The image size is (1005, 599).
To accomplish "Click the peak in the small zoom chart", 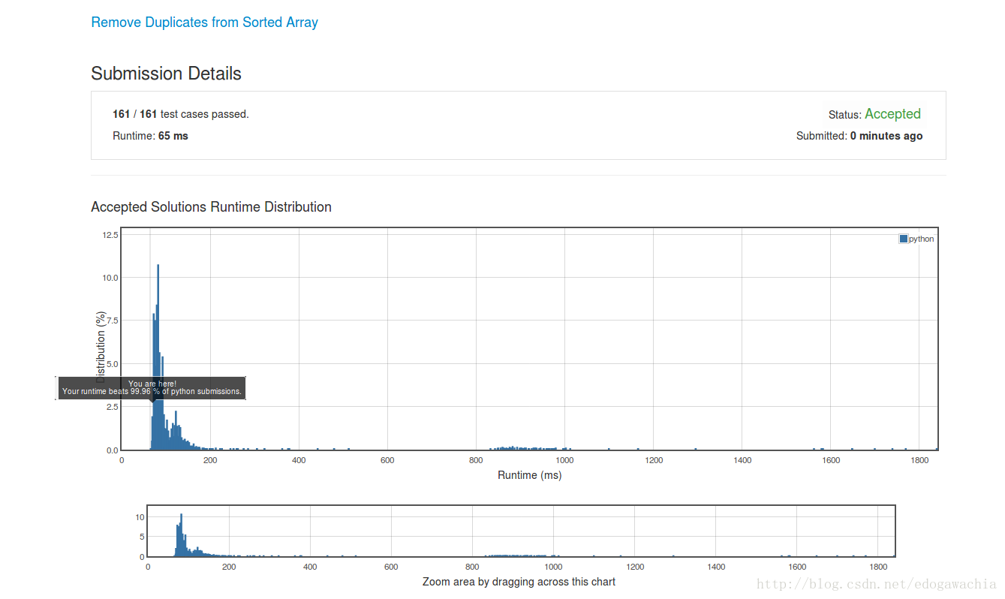I will [x=181, y=534].
